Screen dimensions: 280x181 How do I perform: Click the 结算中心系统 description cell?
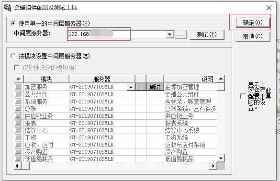click(190, 130)
